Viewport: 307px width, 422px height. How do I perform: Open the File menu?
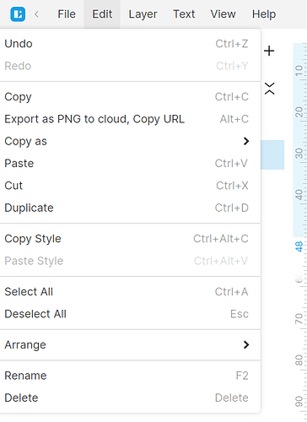coord(67,14)
